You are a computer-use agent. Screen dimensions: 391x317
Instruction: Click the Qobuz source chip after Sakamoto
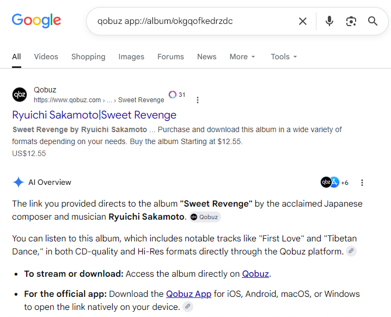click(x=205, y=217)
